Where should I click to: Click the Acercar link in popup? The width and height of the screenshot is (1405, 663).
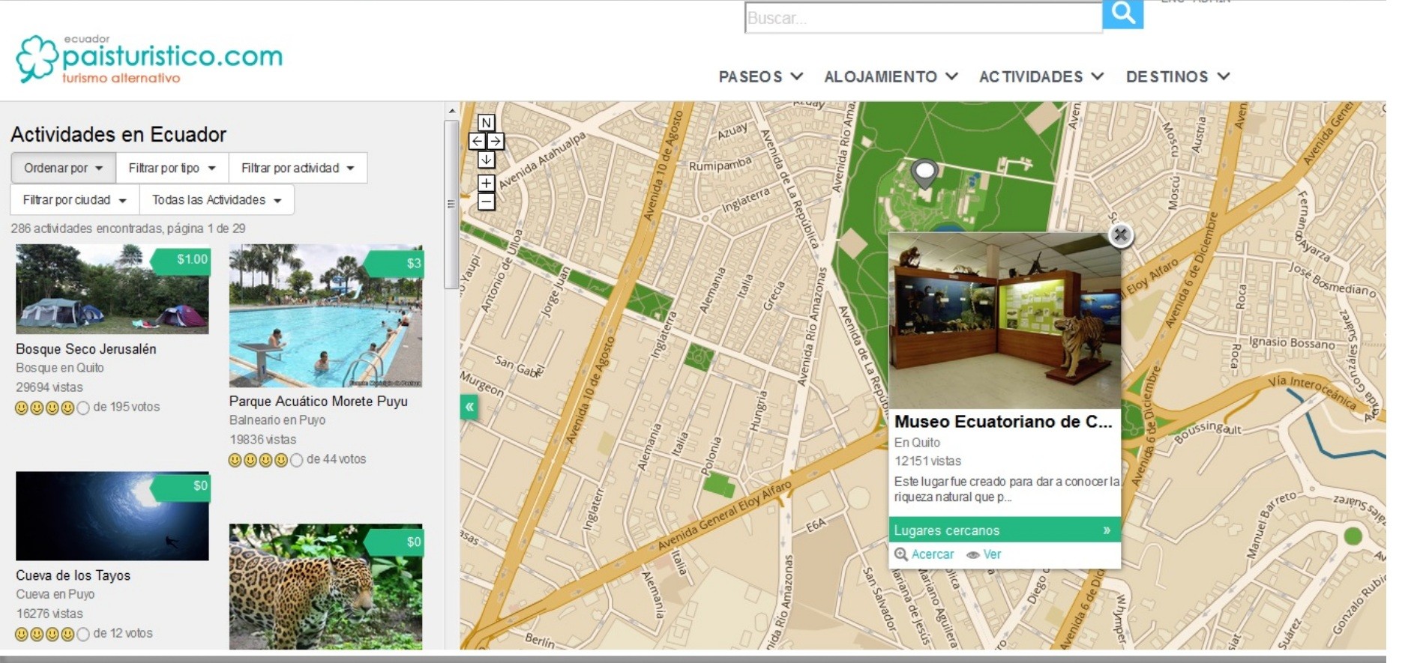933,554
